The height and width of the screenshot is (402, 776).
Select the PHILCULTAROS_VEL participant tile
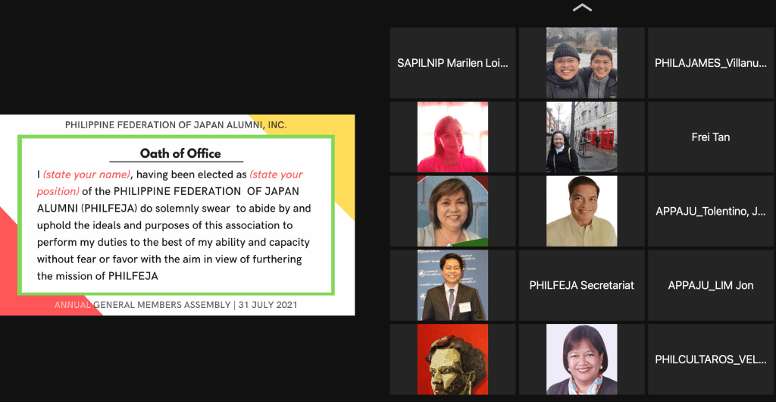click(x=711, y=360)
